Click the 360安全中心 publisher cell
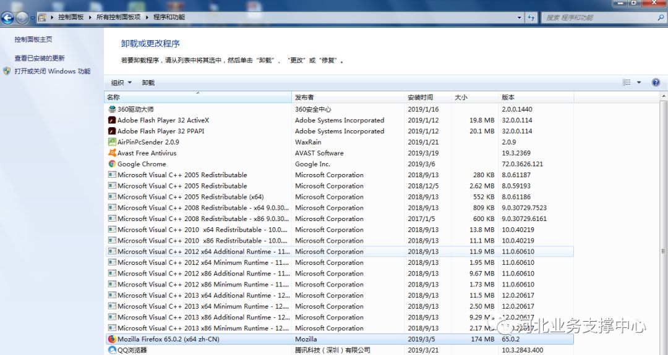This screenshot has width=668, height=355. pyautogui.click(x=313, y=109)
